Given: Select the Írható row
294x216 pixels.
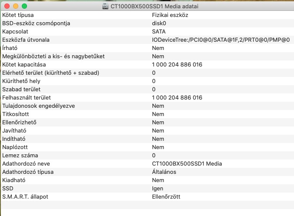Looking at the screenshot, I should [x=147, y=48].
